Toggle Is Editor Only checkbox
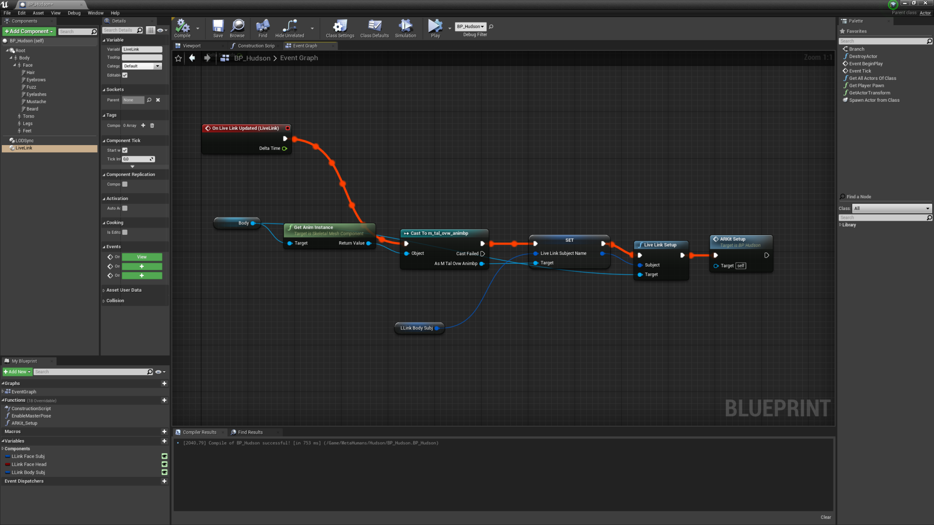 click(125, 232)
